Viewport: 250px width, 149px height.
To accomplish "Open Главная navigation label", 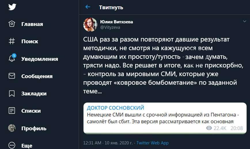I will point(32,24).
